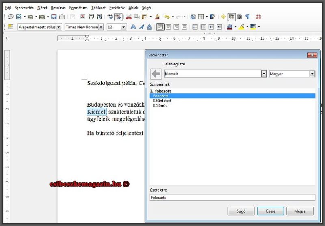Click the Print icon
Screen dimensions: 325x226
[91, 17]
